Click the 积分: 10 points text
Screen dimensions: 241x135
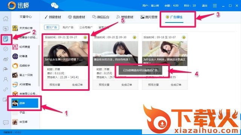190,6
